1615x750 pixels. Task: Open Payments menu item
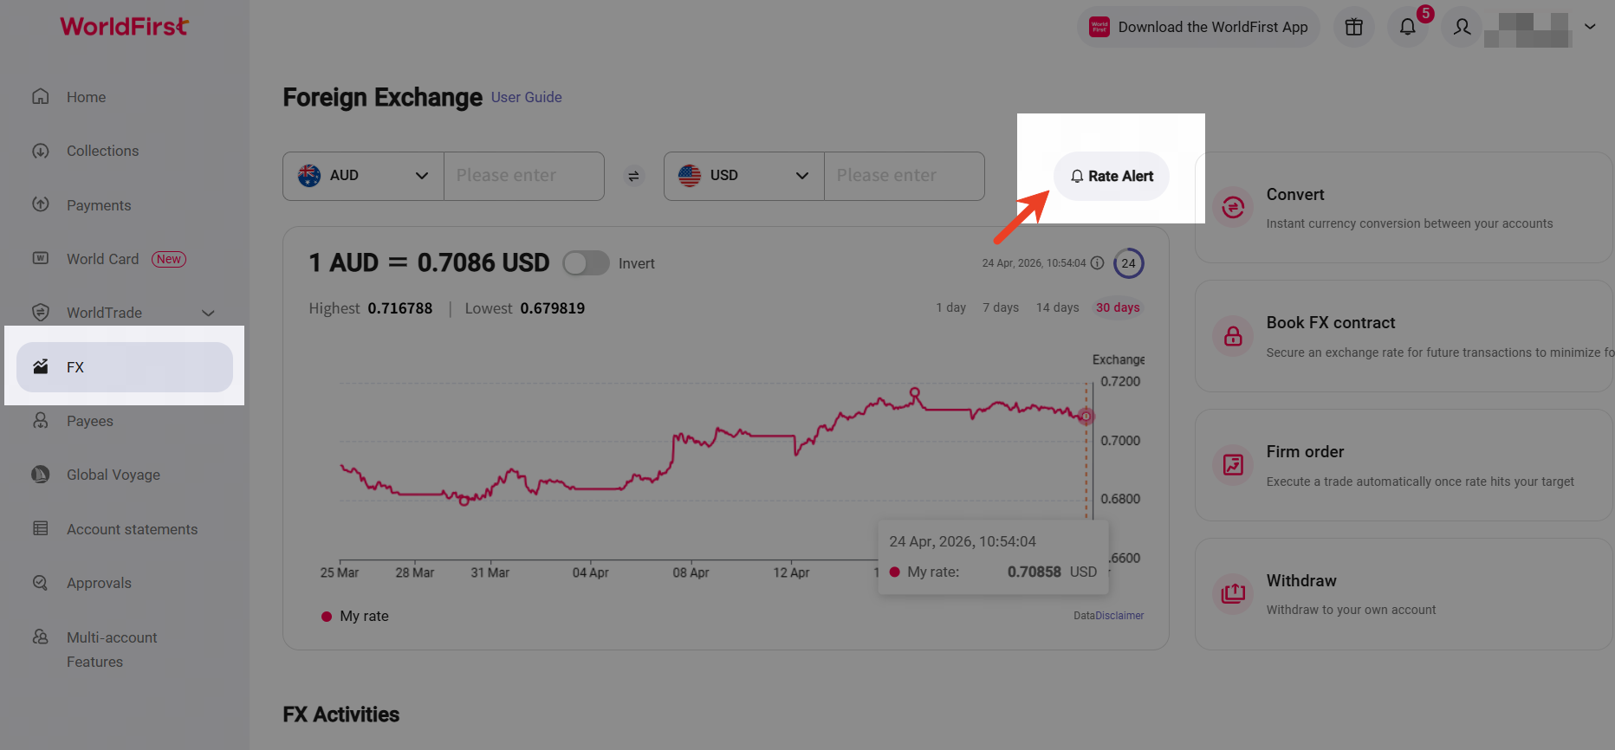[99, 205]
